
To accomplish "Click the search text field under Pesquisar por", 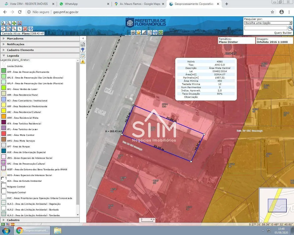I will [x=266, y=28].
